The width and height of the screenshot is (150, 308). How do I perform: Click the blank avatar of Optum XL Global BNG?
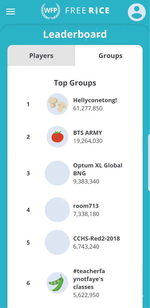(57, 173)
